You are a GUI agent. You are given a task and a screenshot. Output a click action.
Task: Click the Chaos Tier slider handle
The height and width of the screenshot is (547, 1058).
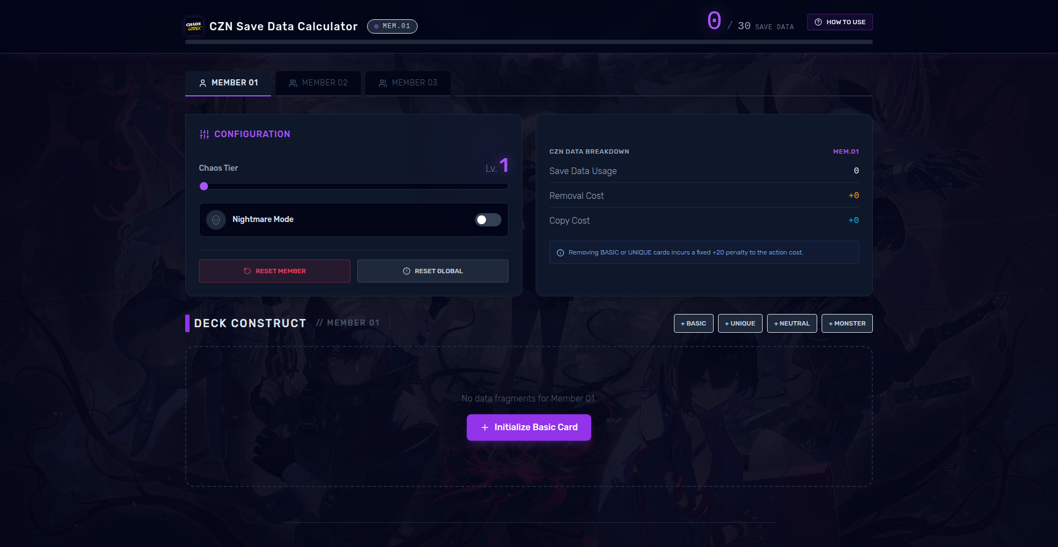[x=204, y=186]
